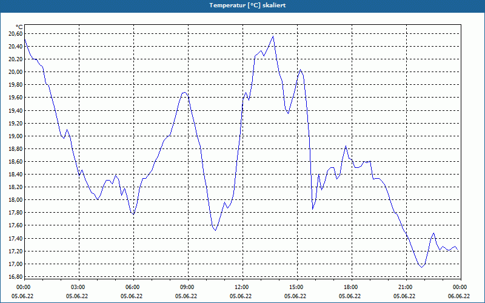Viewport: 485px width, 303px height.
Task: Click the 19,20 y-axis value
Action: (15, 124)
